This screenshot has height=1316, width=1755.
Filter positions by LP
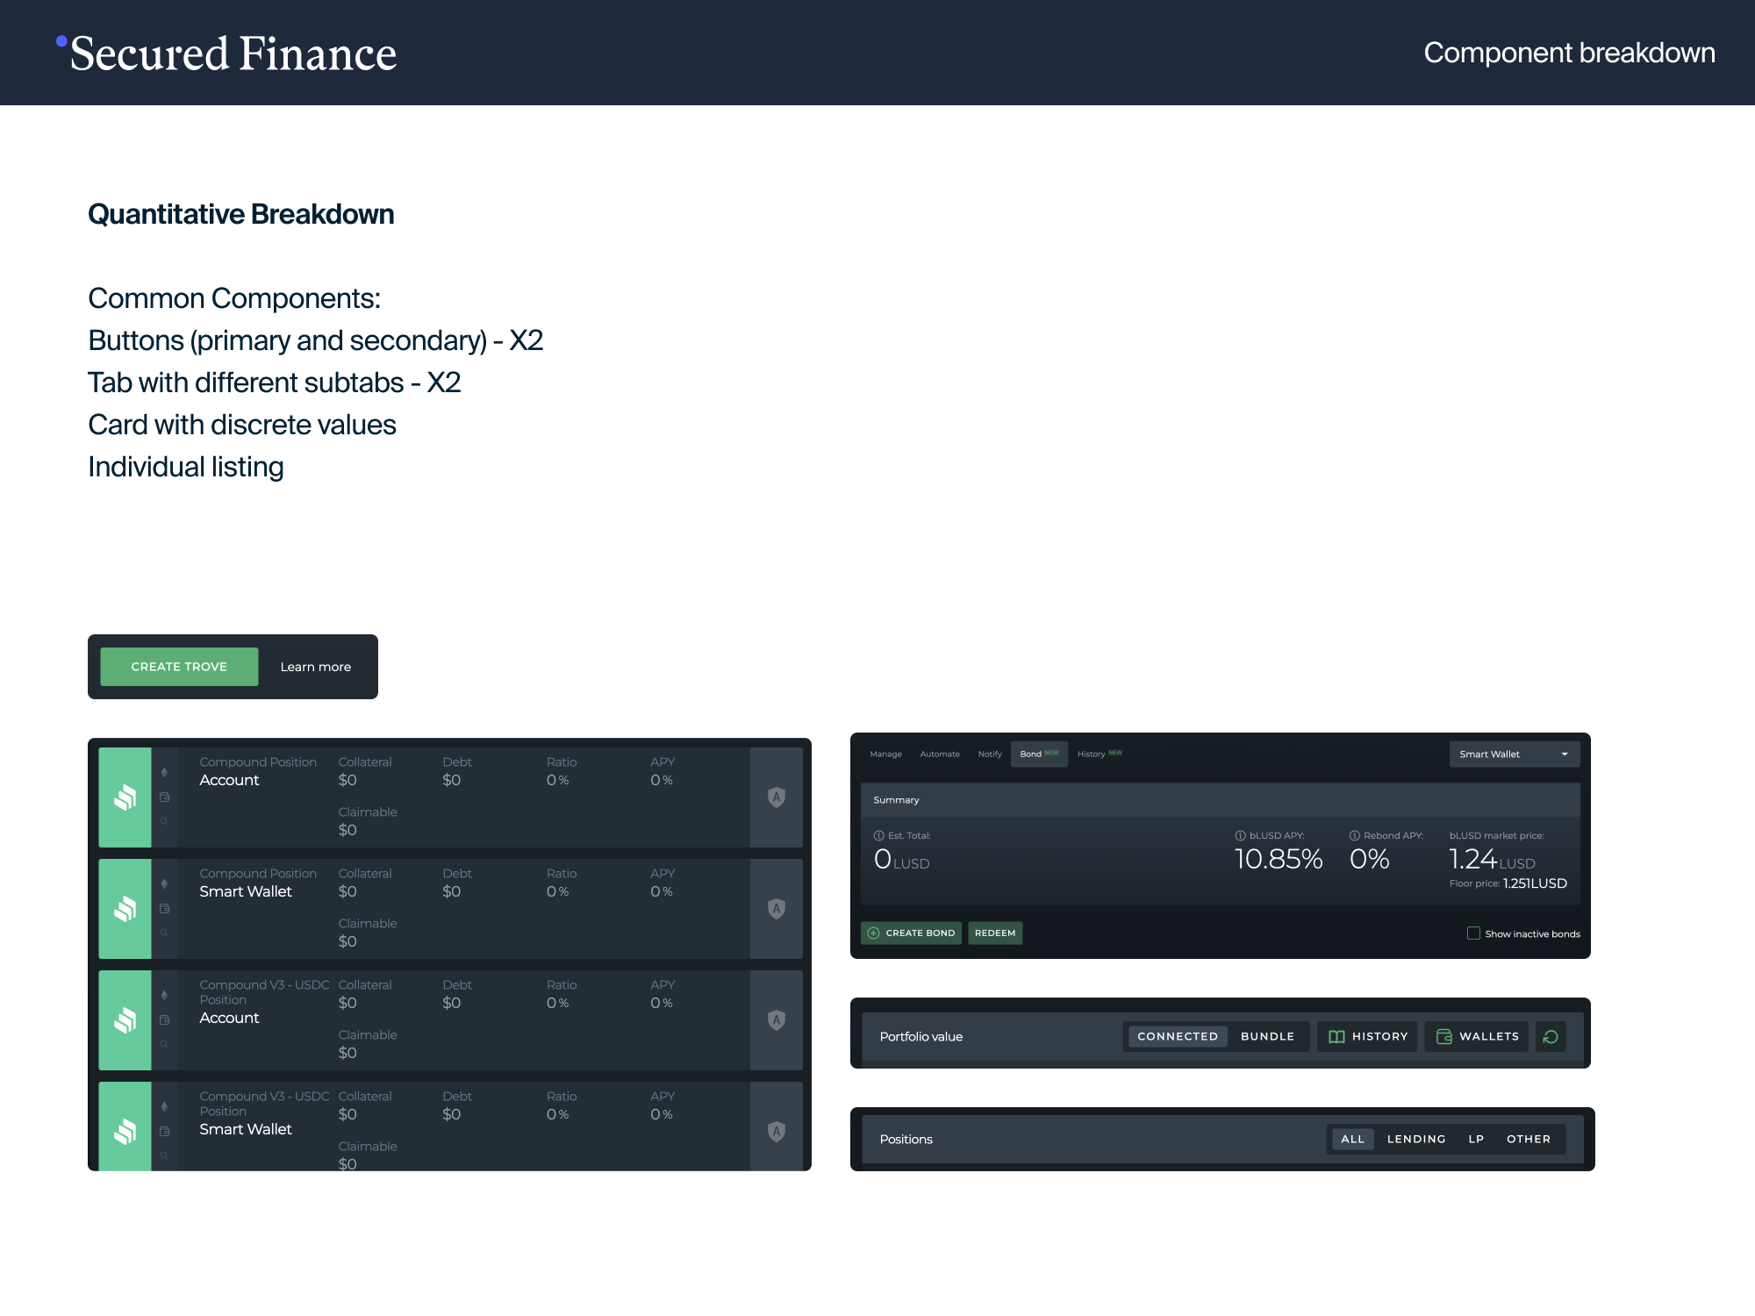[x=1476, y=1140]
